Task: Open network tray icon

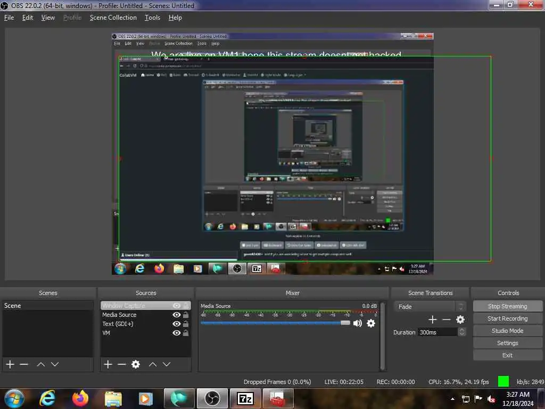Action: (x=465, y=399)
